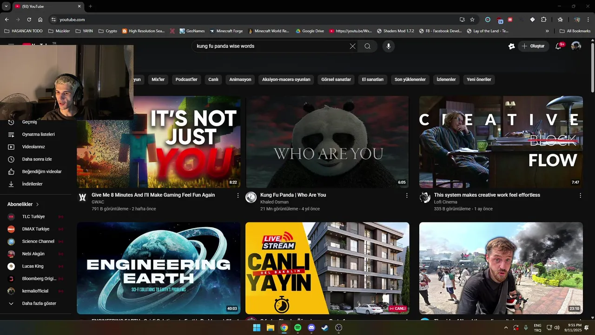Screen dimensions: 595x335
Task: Open File Explorer from the taskbar
Action: 270,328
